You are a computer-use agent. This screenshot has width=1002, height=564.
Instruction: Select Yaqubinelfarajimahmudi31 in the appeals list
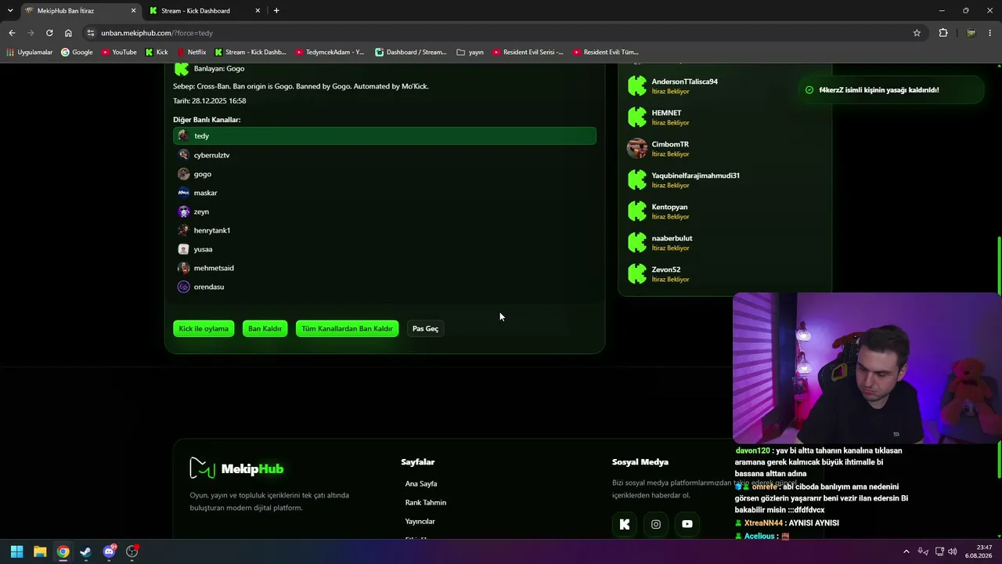[723, 179]
